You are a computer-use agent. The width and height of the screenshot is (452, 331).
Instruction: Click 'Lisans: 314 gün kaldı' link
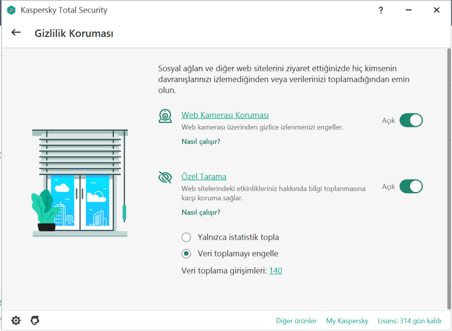pos(410,321)
